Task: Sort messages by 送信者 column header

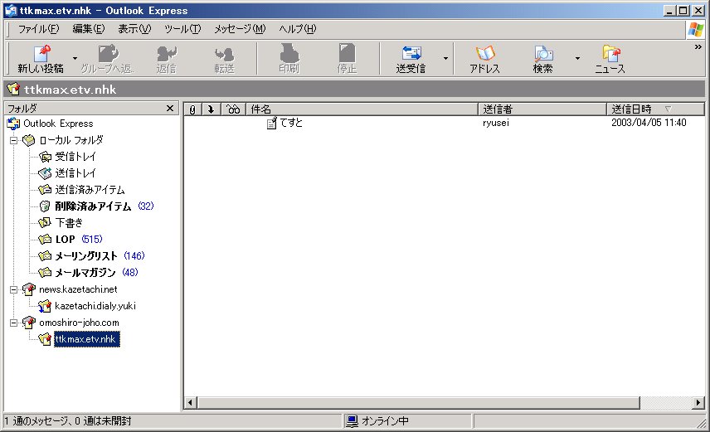Action: [x=542, y=109]
